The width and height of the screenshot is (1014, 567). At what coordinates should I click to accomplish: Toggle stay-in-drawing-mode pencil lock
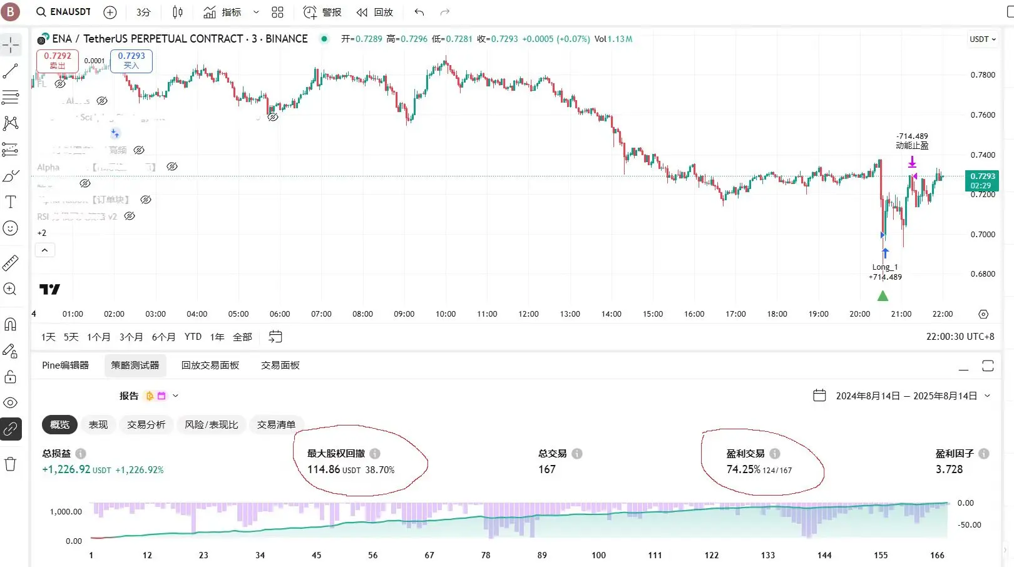pyautogui.click(x=11, y=350)
